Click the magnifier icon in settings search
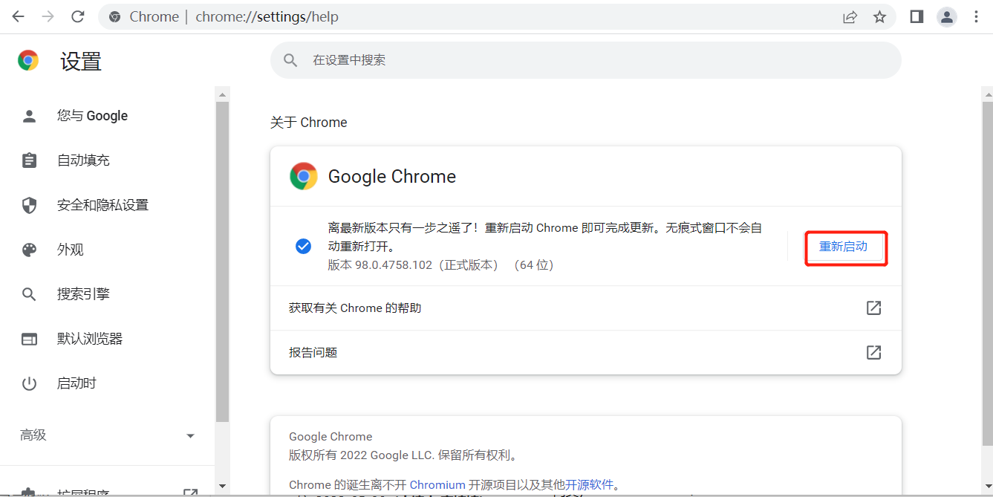Screen dimensions: 993x497 click(291, 60)
